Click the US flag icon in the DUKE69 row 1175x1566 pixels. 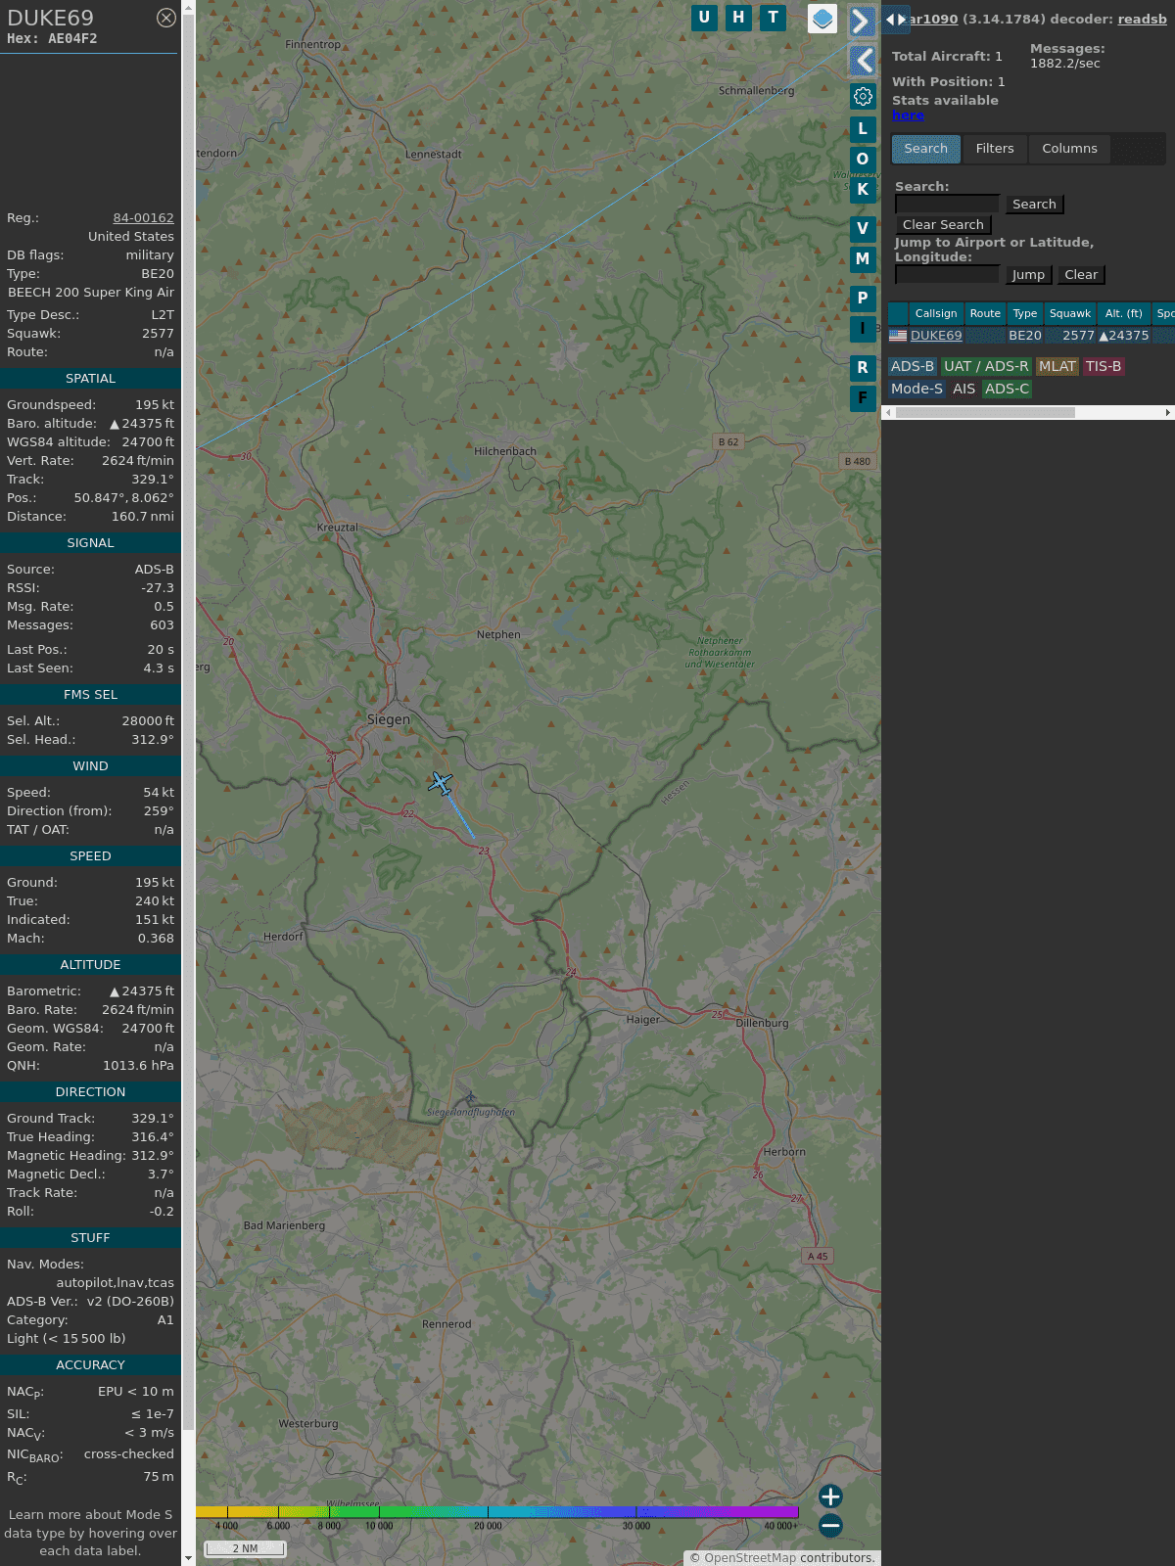click(898, 336)
